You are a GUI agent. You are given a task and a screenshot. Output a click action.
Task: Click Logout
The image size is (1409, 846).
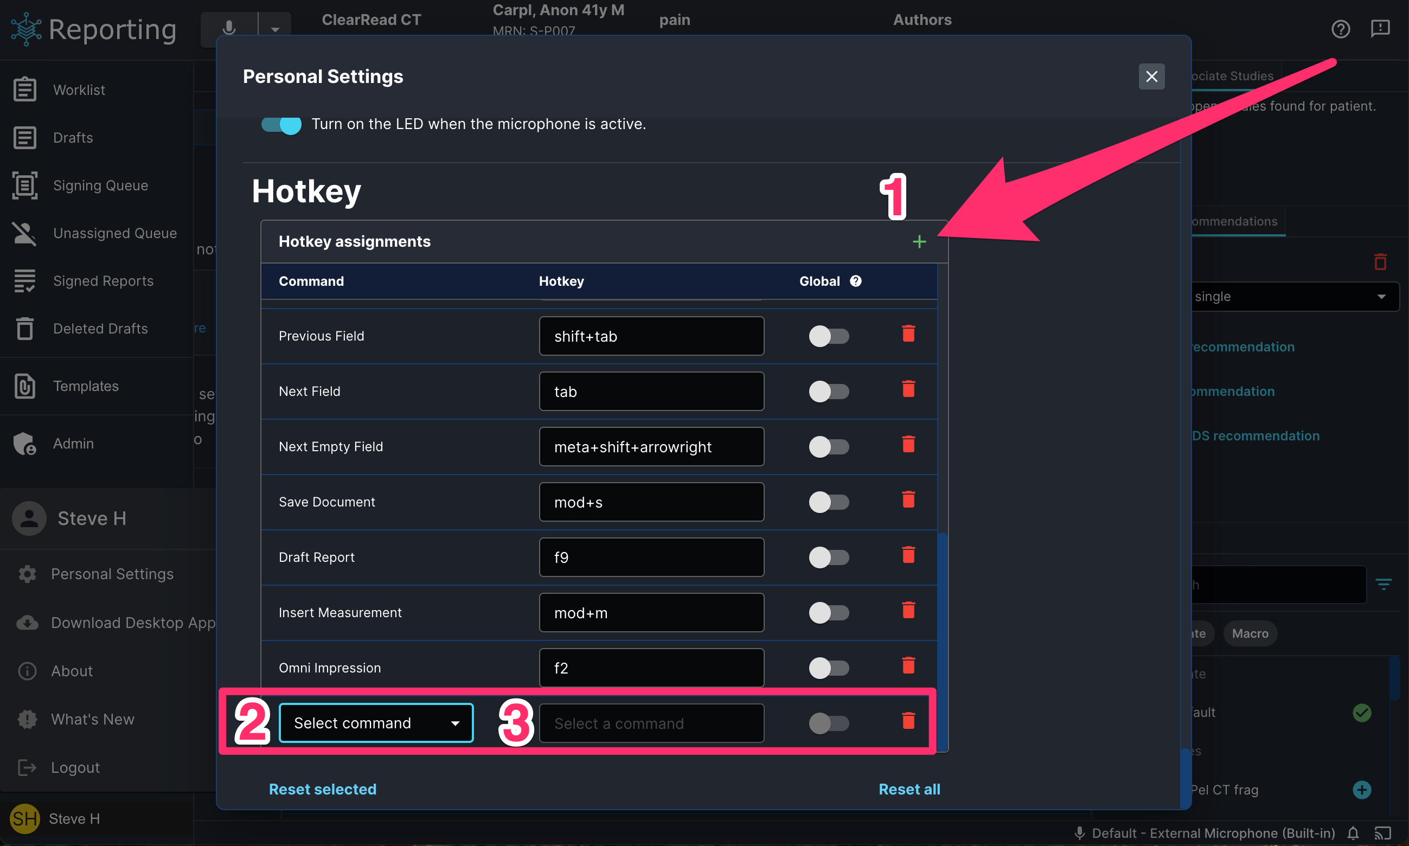75,768
